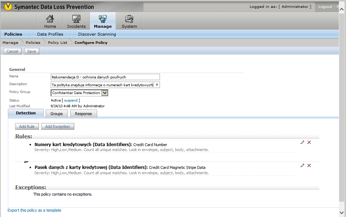Open the System section icon
Viewport: 346px width, 217px height.
pyautogui.click(x=129, y=19)
